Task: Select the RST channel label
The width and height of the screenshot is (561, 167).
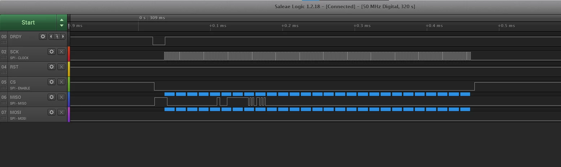Action: (x=14, y=67)
